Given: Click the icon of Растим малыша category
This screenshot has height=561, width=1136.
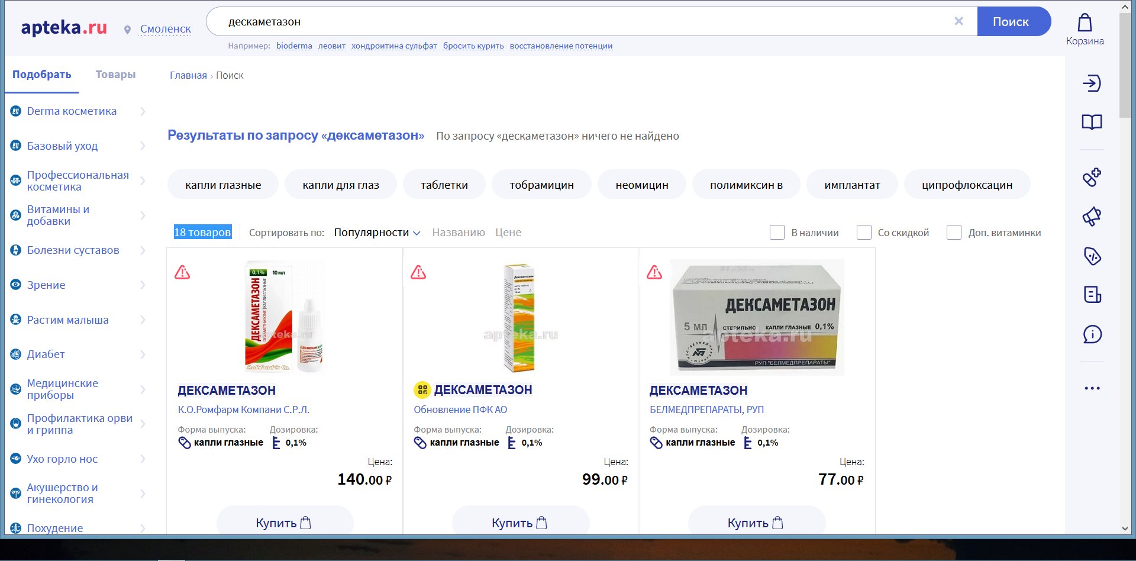Looking at the screenshot, I should (x=16, y=320).
